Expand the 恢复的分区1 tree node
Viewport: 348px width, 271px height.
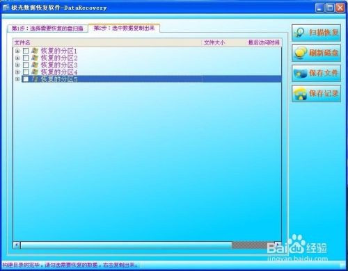[x=17, y=51]
